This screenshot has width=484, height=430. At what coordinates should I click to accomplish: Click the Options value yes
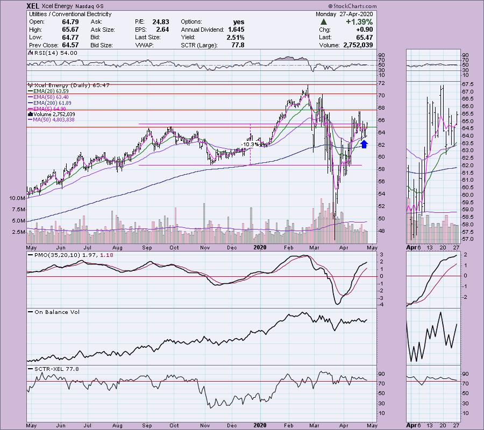point(239,22)
